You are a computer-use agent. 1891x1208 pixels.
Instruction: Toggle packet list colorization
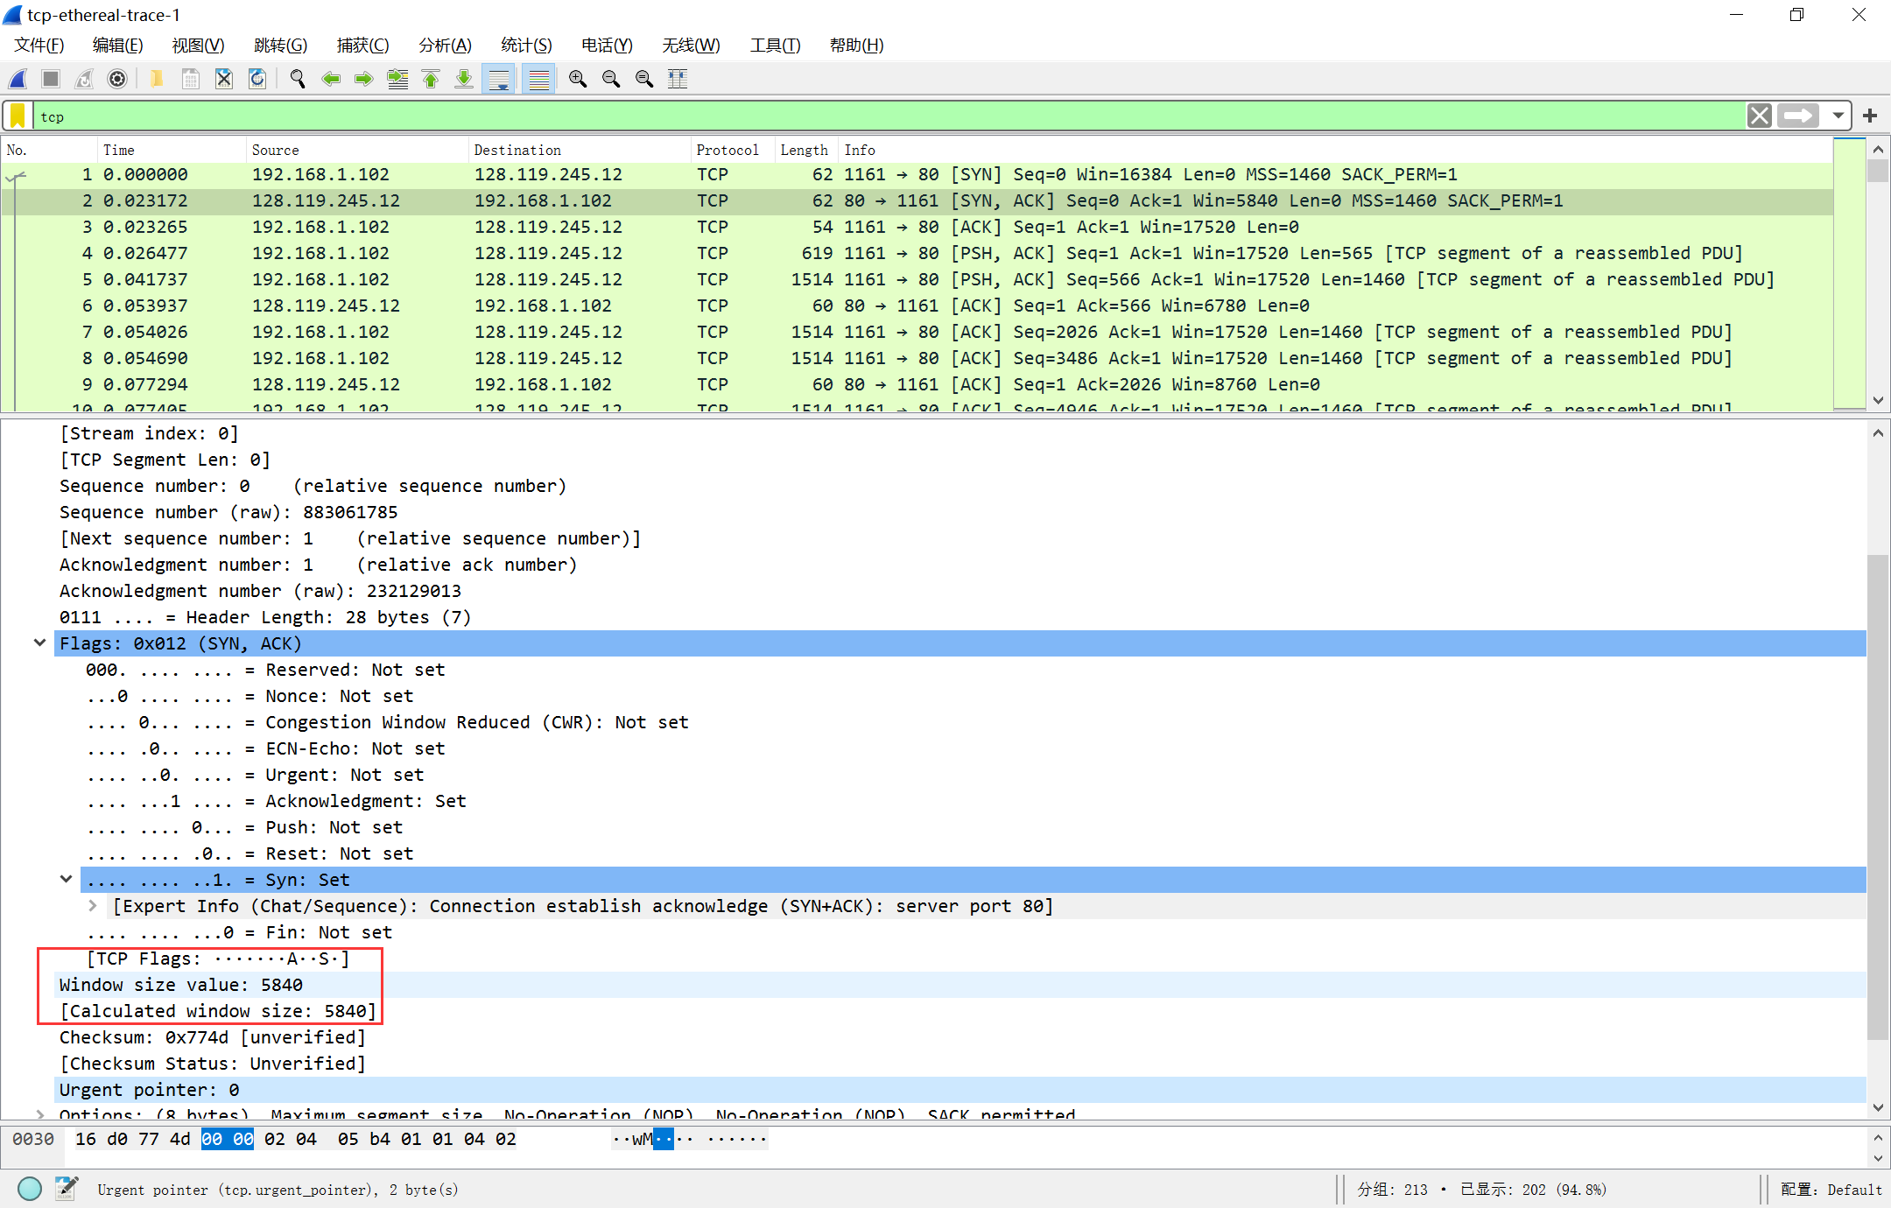(539, 79)
